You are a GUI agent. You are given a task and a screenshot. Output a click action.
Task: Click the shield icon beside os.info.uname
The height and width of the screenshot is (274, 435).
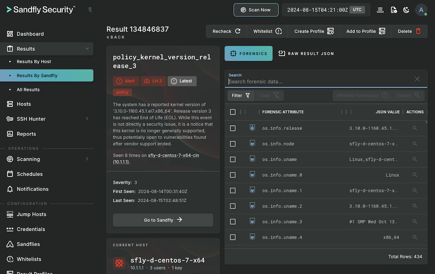tap(252, 159)
